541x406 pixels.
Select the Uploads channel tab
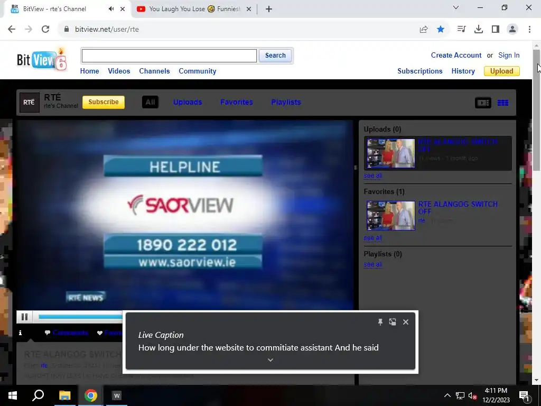pos(188,102)
